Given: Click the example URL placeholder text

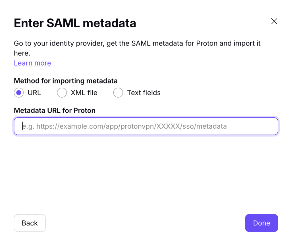Looking at the screenshot, I should coord(125,126).
